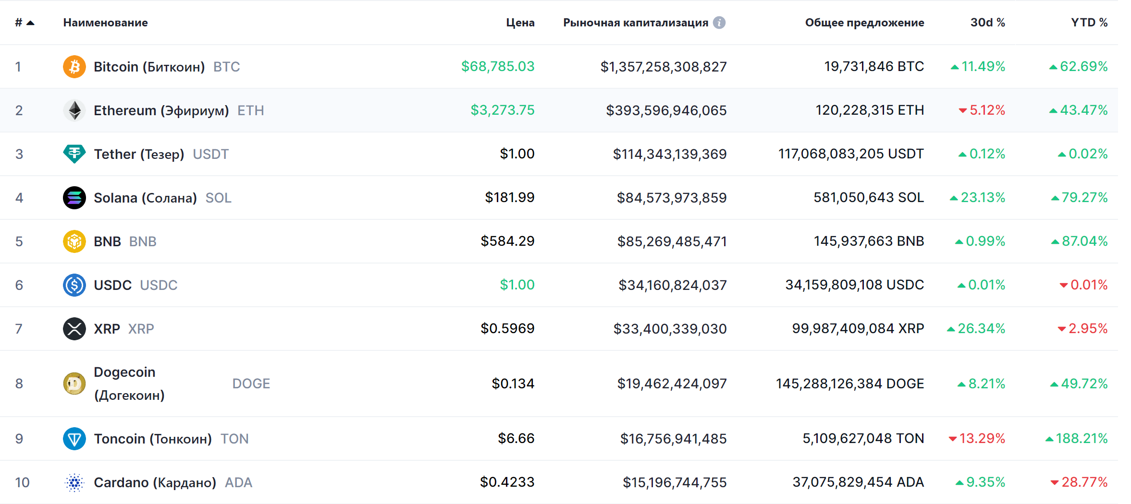Click the Toncoin logo icon

74,439
